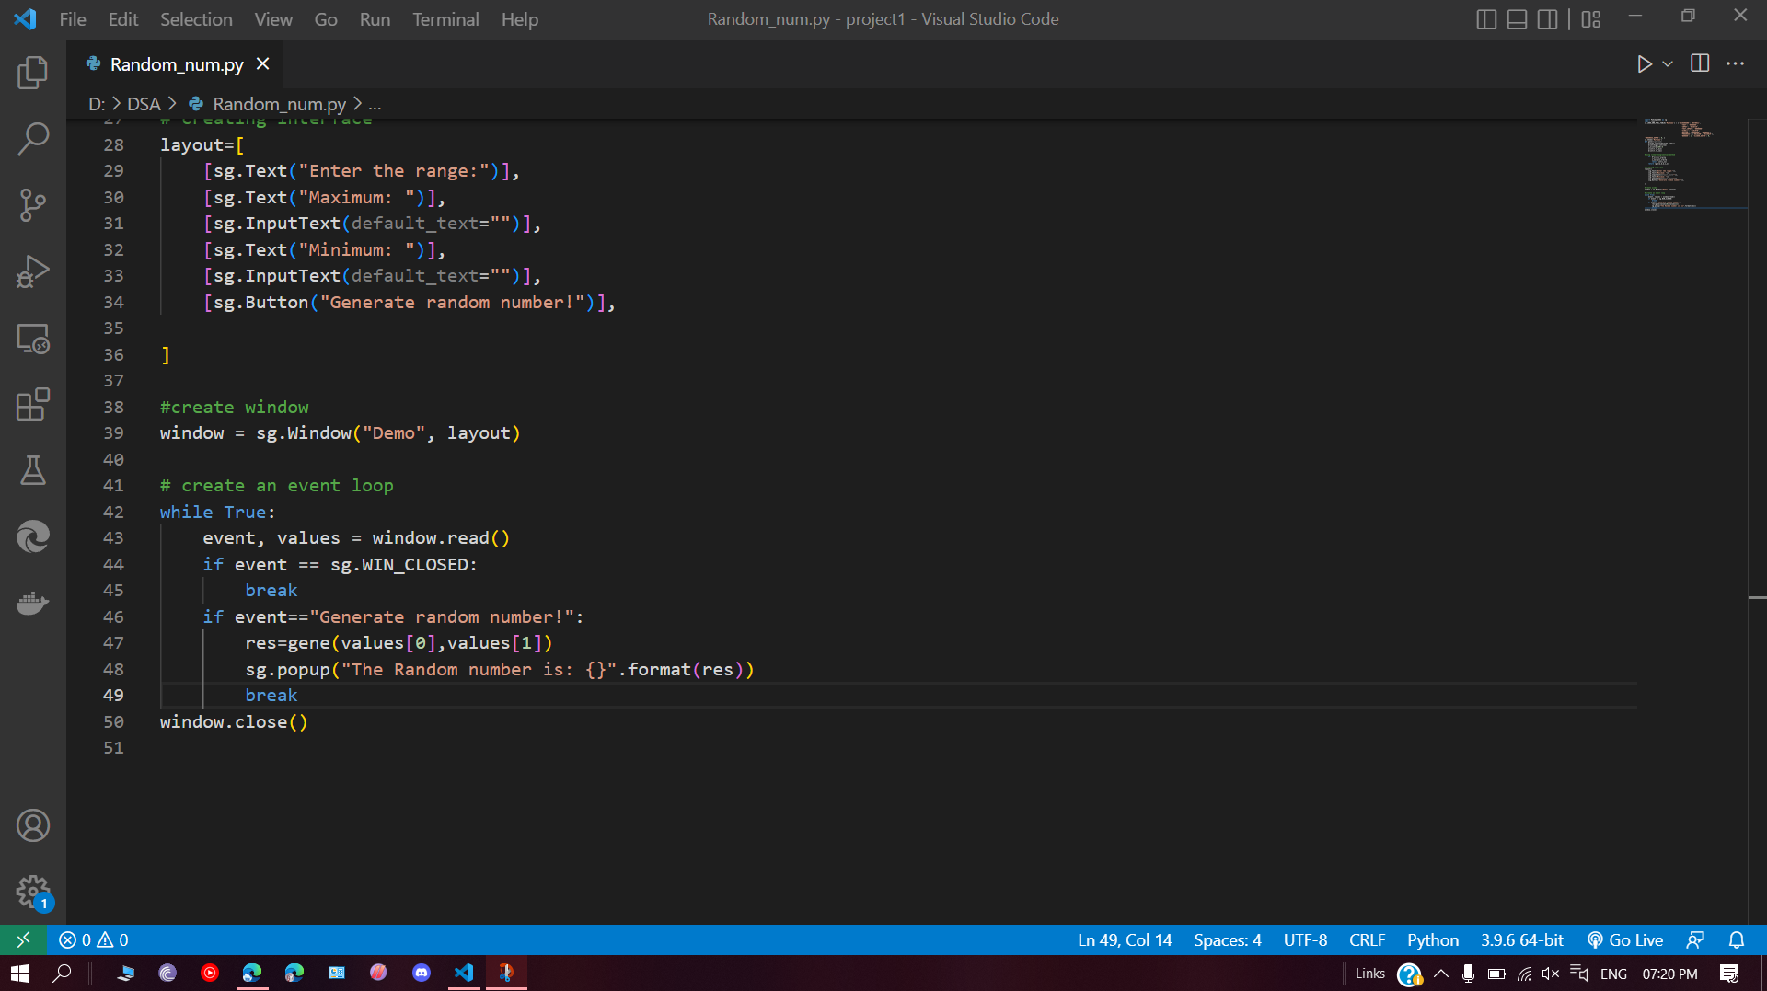Split the editor to the right
The image size is (1767, 991).
(1700, 63)
